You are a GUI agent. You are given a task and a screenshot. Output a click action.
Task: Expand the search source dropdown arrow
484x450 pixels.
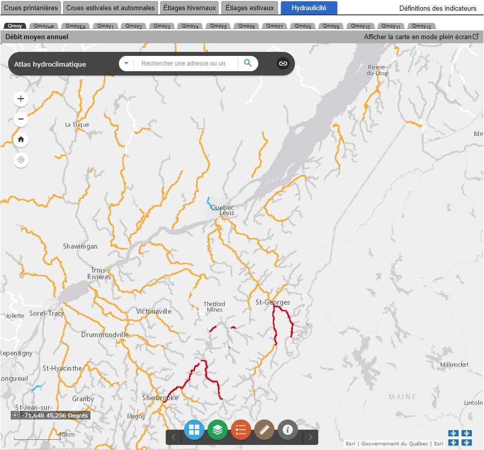[x=127, y=64]
